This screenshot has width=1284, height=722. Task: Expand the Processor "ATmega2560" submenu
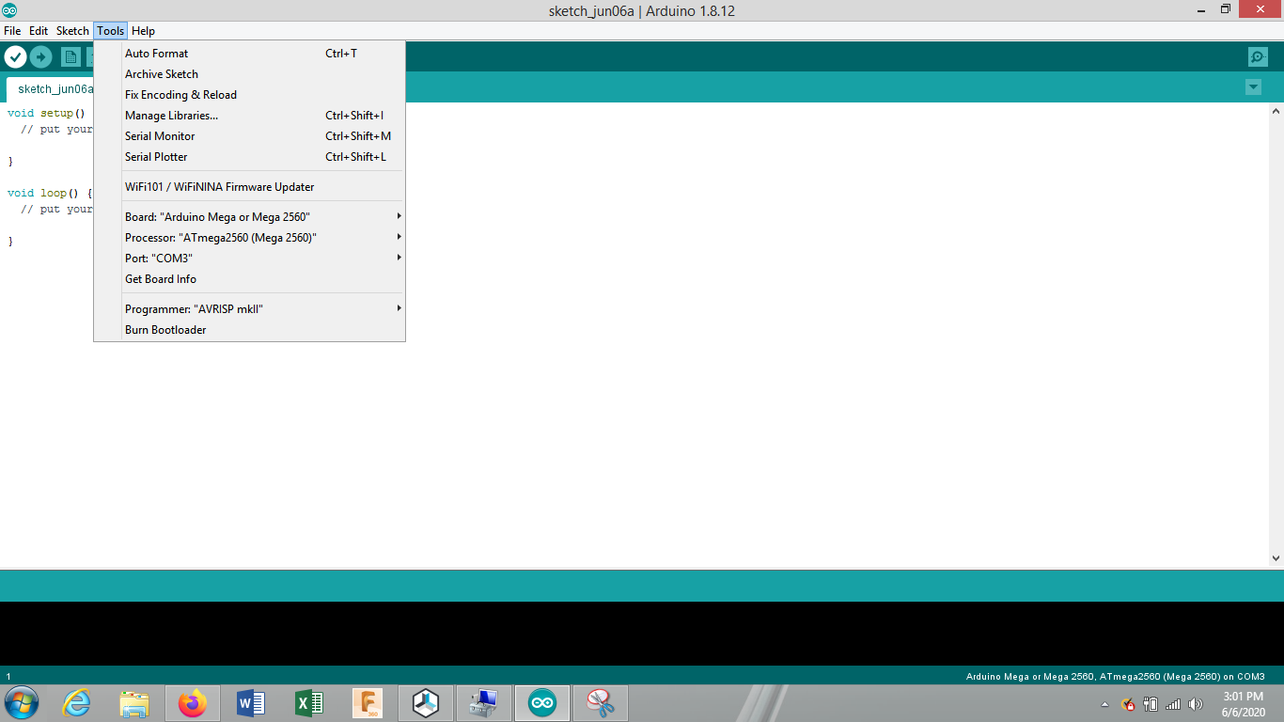pos(250,238)
